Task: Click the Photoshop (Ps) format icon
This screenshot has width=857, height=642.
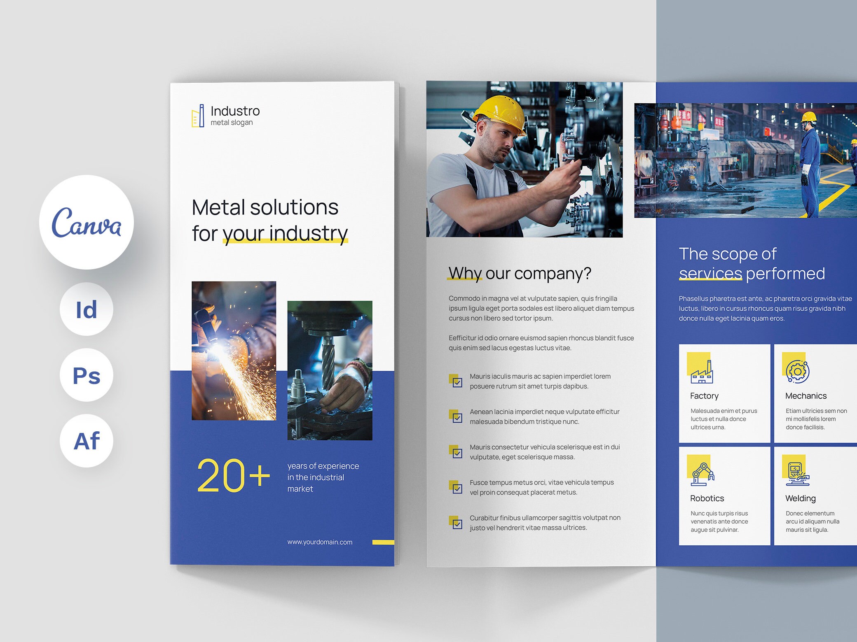Action: (86, 375)
